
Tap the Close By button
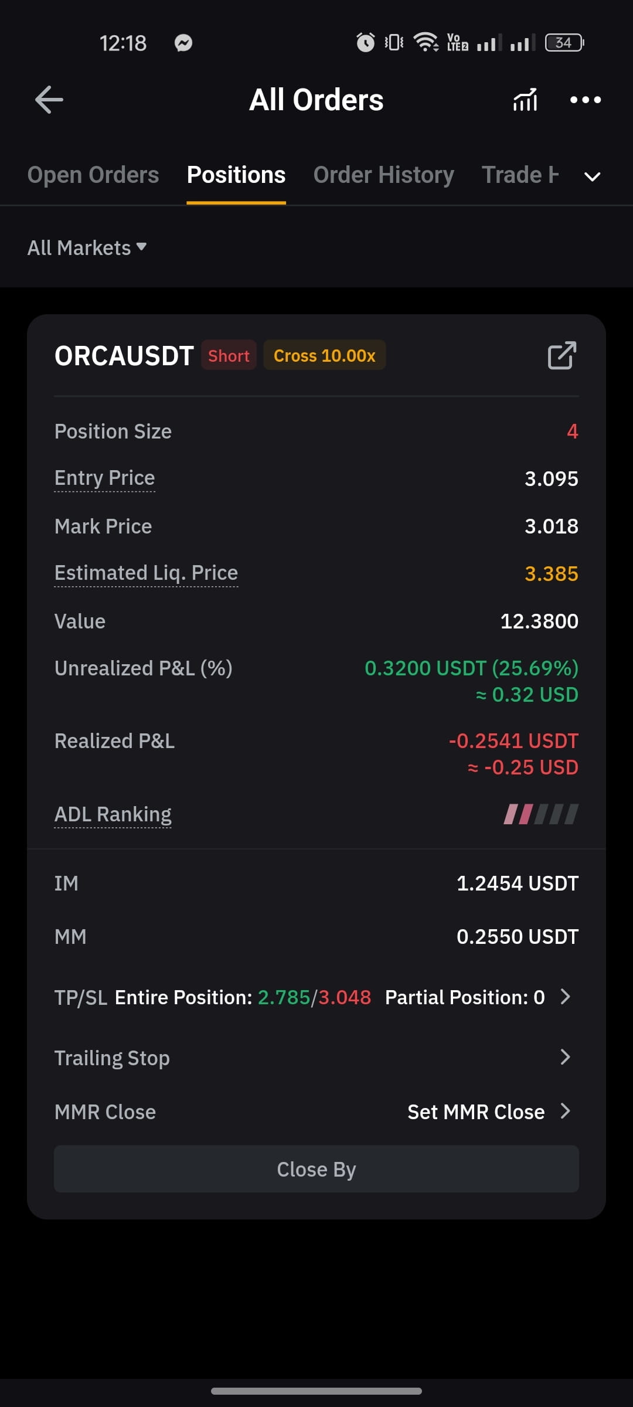(316, 1169)
